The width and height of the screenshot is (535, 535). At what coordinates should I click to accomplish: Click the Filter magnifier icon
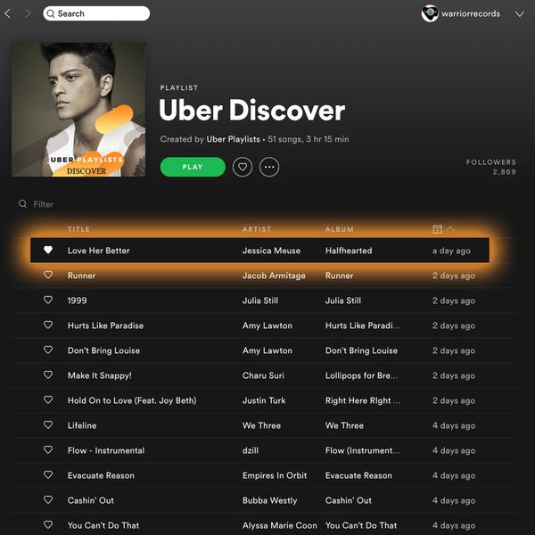[22, 204]
